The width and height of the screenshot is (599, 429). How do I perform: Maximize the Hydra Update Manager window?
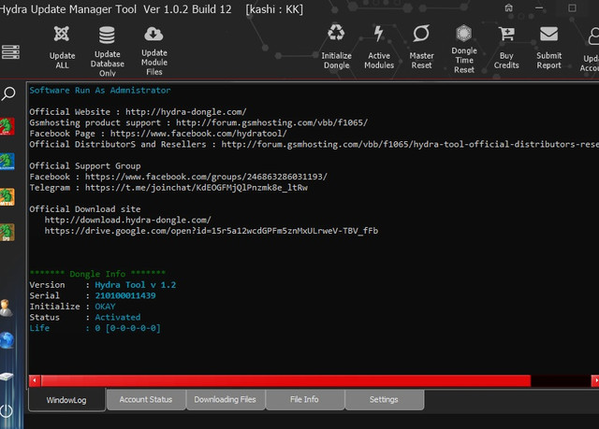click(x=572, y=8)
